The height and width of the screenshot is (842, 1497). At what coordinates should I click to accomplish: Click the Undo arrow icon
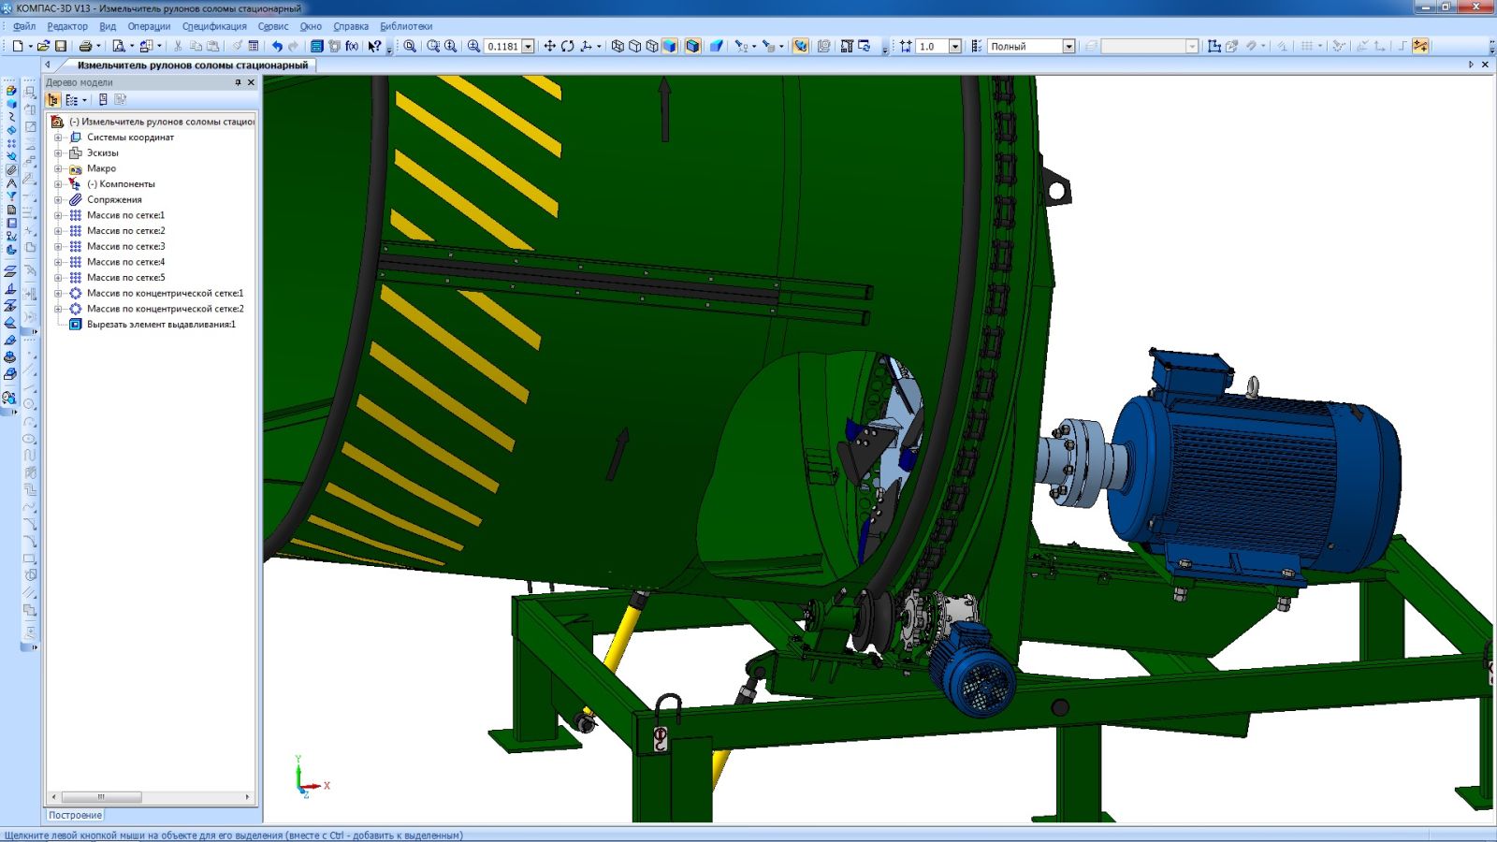tap(277, 46)
